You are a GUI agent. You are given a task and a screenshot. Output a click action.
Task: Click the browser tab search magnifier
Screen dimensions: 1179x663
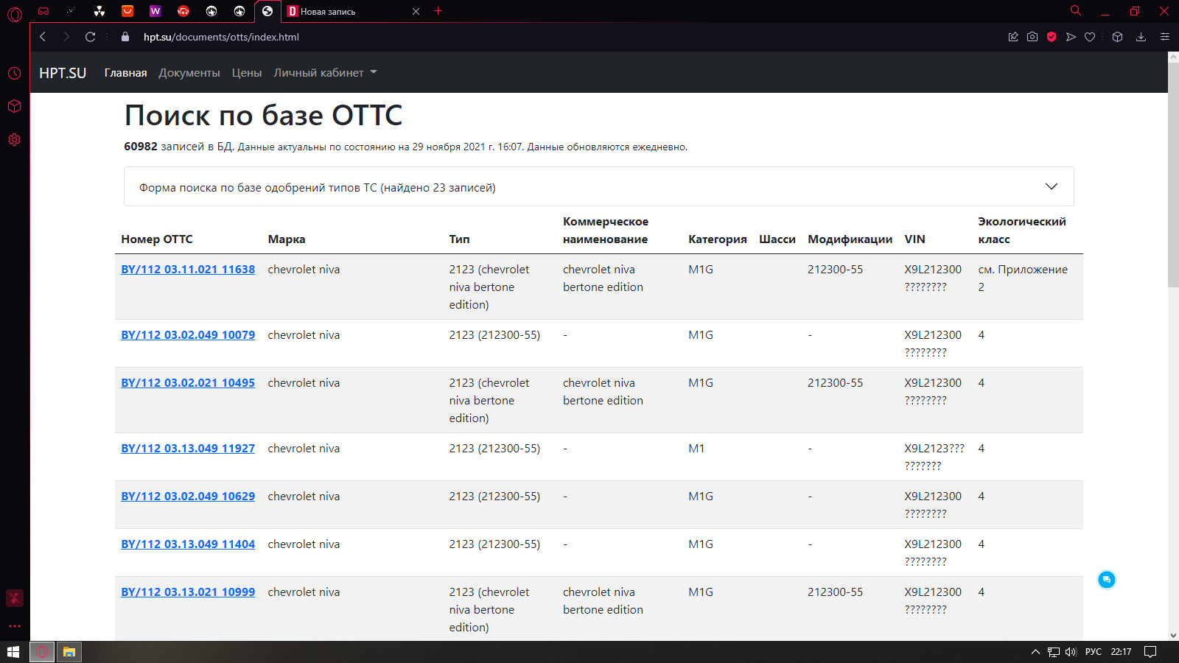tap(1076, 11)
